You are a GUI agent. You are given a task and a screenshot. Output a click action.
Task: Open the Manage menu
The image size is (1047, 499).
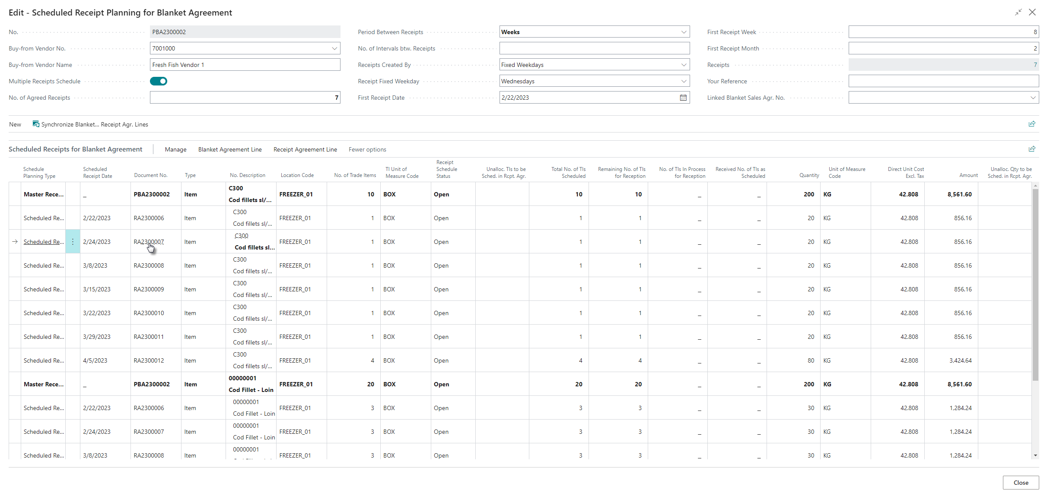(175, 149)
